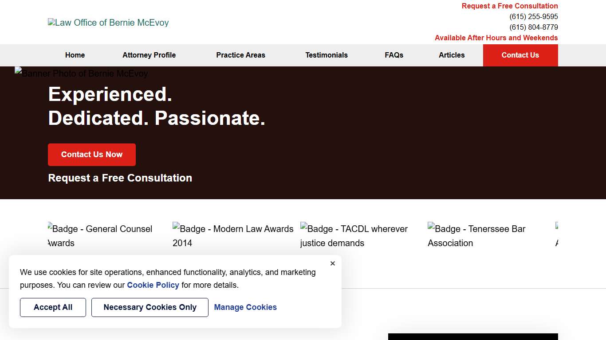Image resolution: width=606 pixels, height=340 pixels.
Task: Click the red Contact Us nav tab
Action: tap(520, 55)
